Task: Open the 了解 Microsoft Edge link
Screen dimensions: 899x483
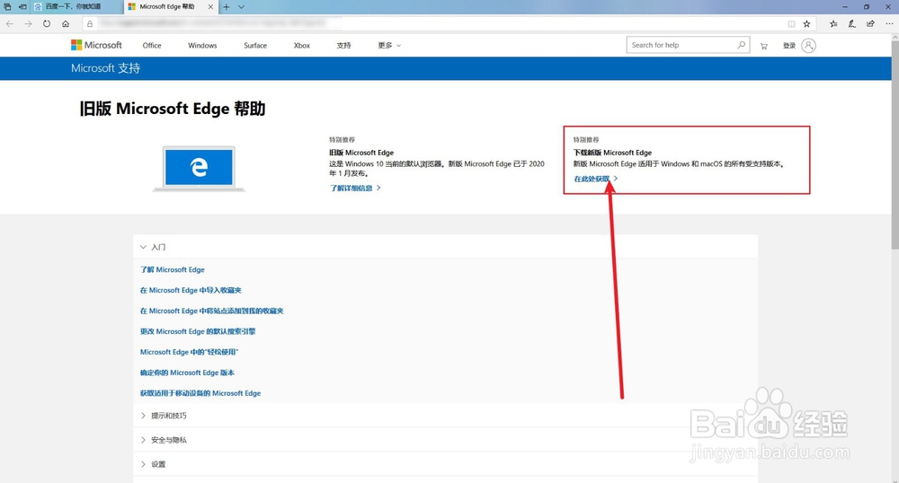Action: point(172,269)
